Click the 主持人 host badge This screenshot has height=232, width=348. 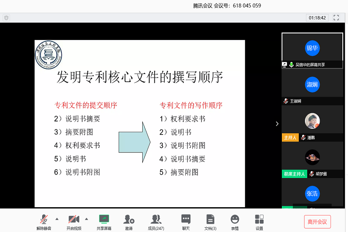[290, 138]
